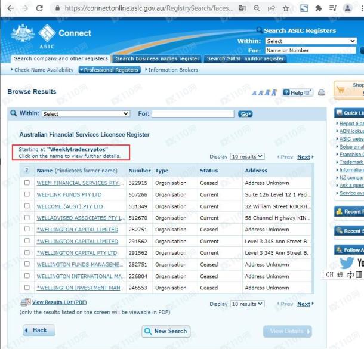Viewport: 364px width, 349px height.
Task: Click the translate page icon in address bar
Action: click(242, 8)
